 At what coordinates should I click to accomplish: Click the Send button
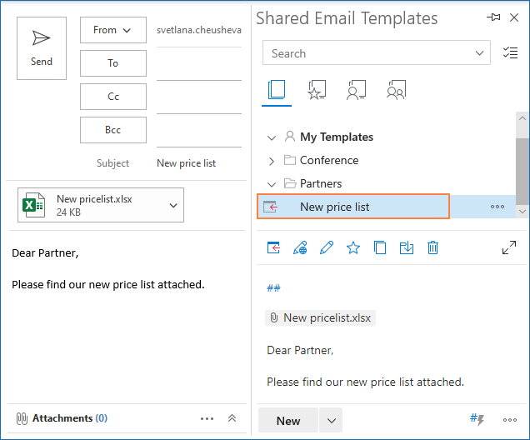tap(42, 48)
